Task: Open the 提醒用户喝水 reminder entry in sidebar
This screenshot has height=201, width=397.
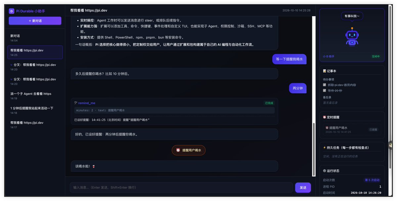Action: tap(352, 129)
